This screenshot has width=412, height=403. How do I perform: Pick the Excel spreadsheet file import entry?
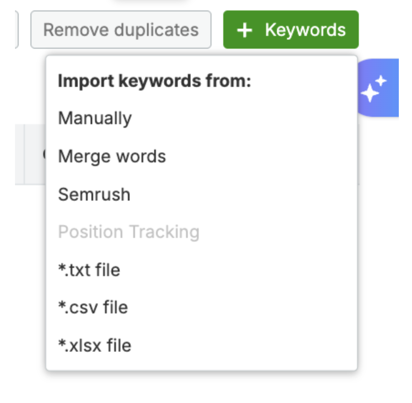tap(95, 345)
